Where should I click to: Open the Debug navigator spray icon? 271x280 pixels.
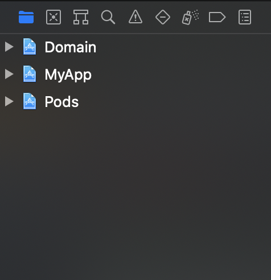pos(190,17)
